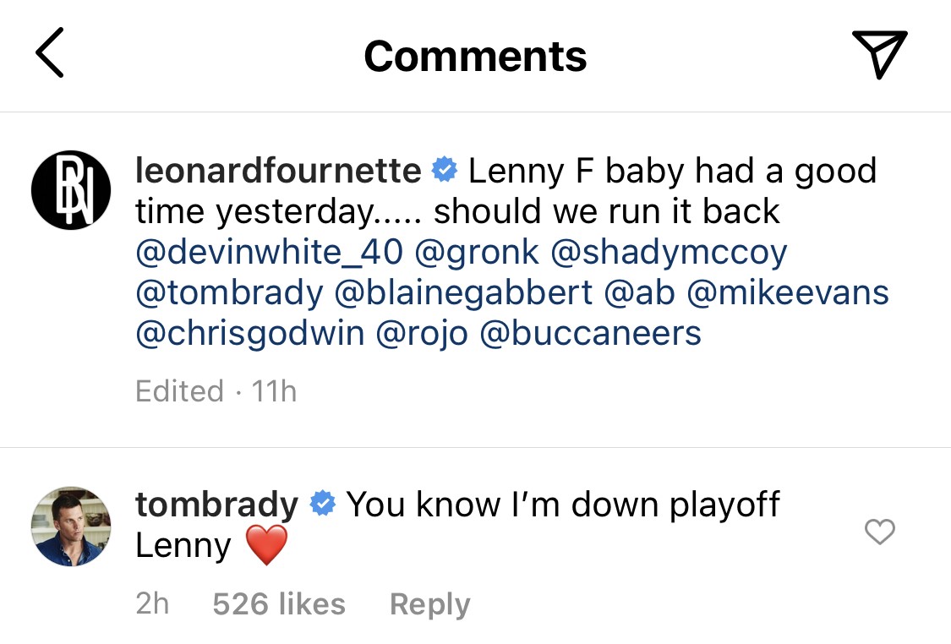Image resolution: width=951 pixels, height=644 pixels.
Task: Open the @chrisgodwin mention
Action: point(250,334)
